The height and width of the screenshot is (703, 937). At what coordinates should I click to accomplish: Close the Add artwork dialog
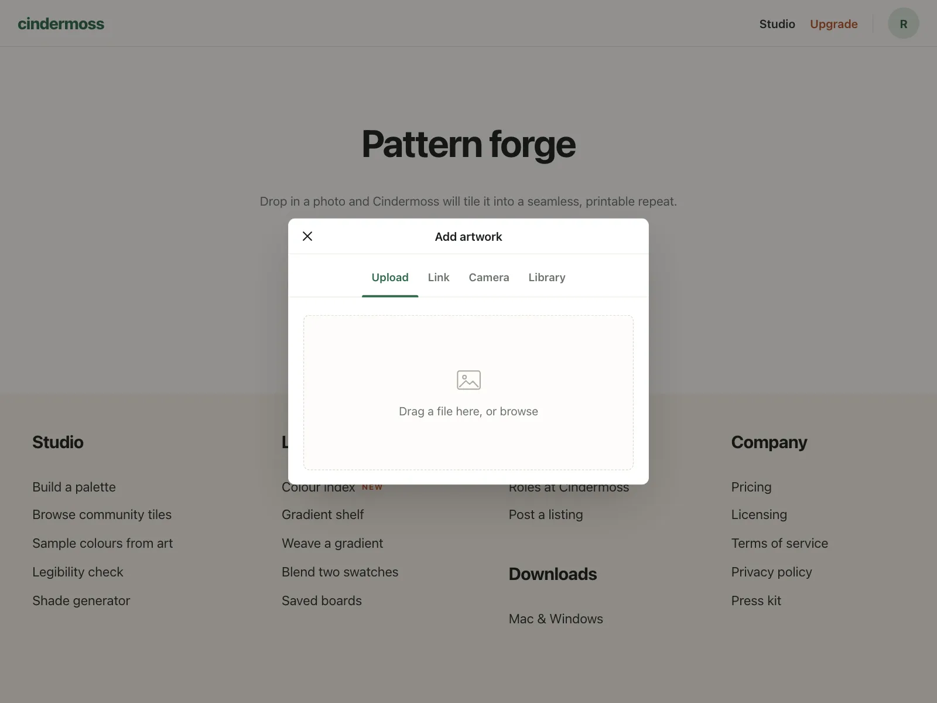[x=307, y=236]
